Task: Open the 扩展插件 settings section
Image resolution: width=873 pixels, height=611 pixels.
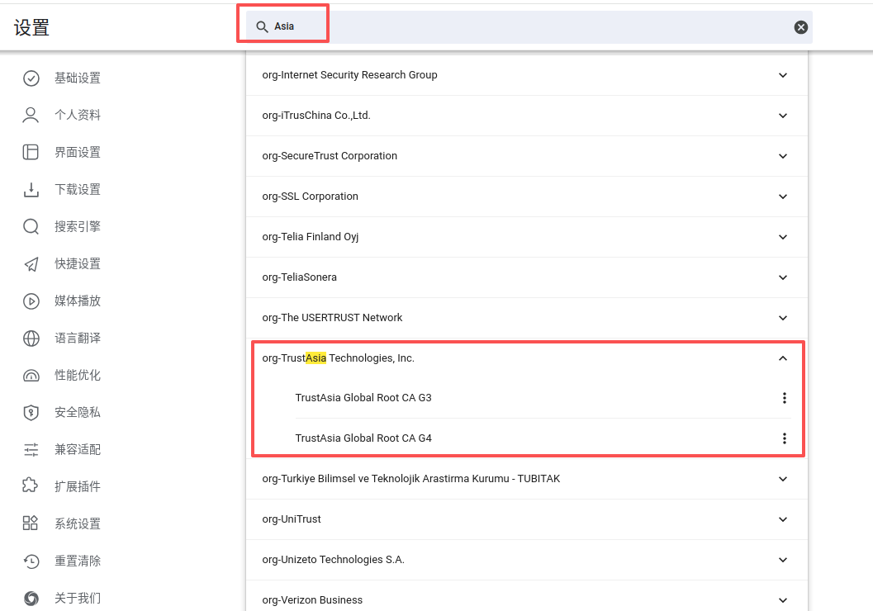Action: coord(77,487)
